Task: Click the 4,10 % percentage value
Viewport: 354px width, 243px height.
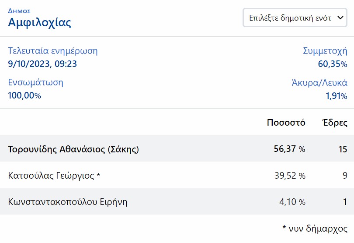Action: click(292, 201)
